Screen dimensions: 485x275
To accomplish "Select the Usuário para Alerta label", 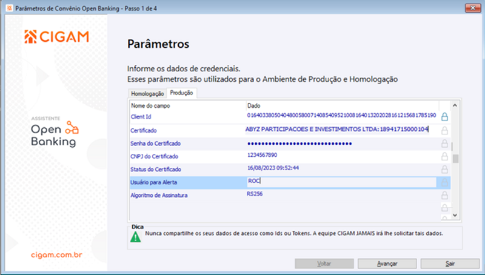I will 153,182.
